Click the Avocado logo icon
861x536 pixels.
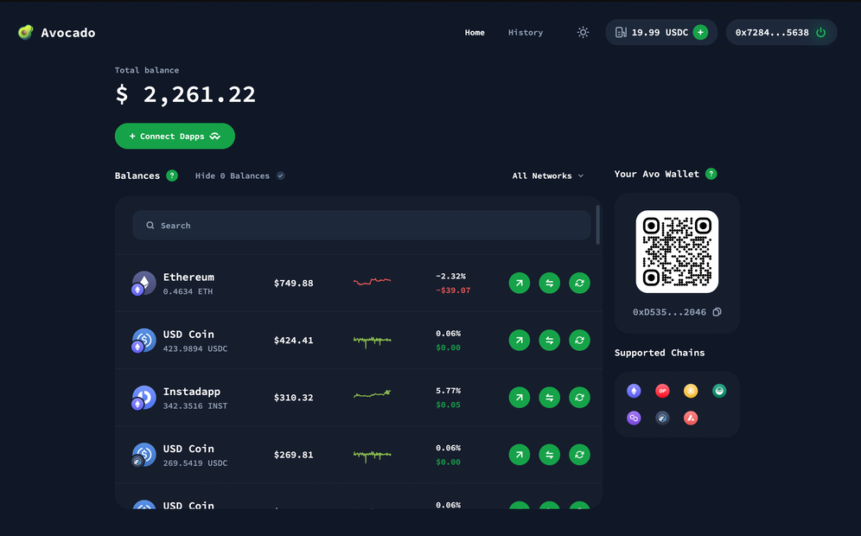pyautogui.click(x=25, y=32)
